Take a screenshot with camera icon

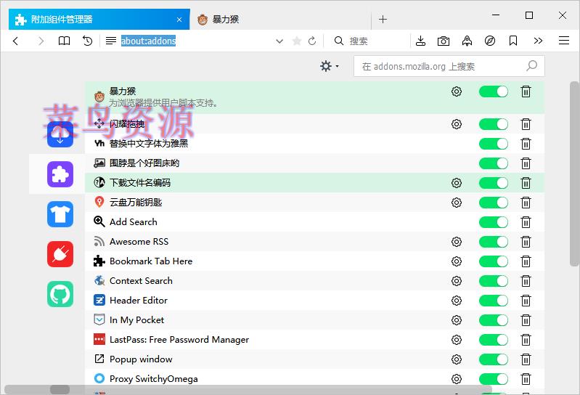click(444, 41)
